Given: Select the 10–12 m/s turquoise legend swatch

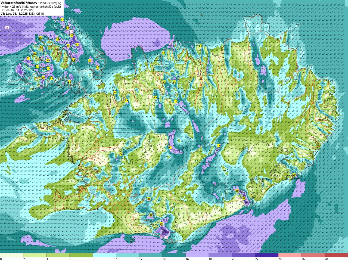Looking at the screenshot, I should pyautogui.click(x=128, y=255).
